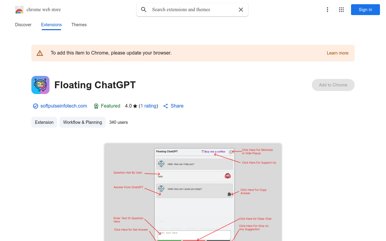
Task: Click the 'Featured' label text
Action: (x=110, y=106)
